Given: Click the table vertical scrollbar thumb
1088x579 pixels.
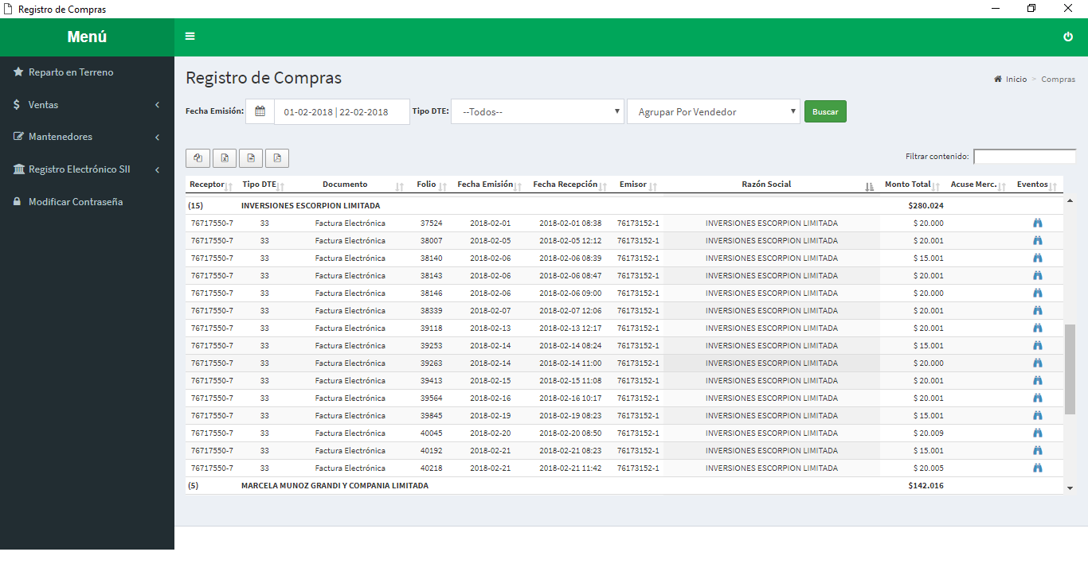Looking at the screenshot, I should tap(1070, 369).
